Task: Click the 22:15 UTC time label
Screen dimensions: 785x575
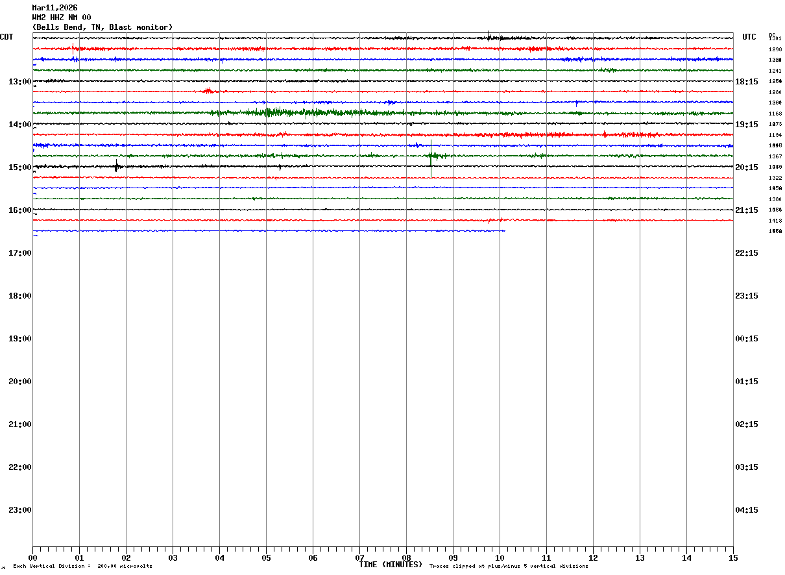Action: pyautogui.click(x=747, y=253)
